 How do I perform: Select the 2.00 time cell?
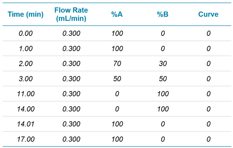25,64
